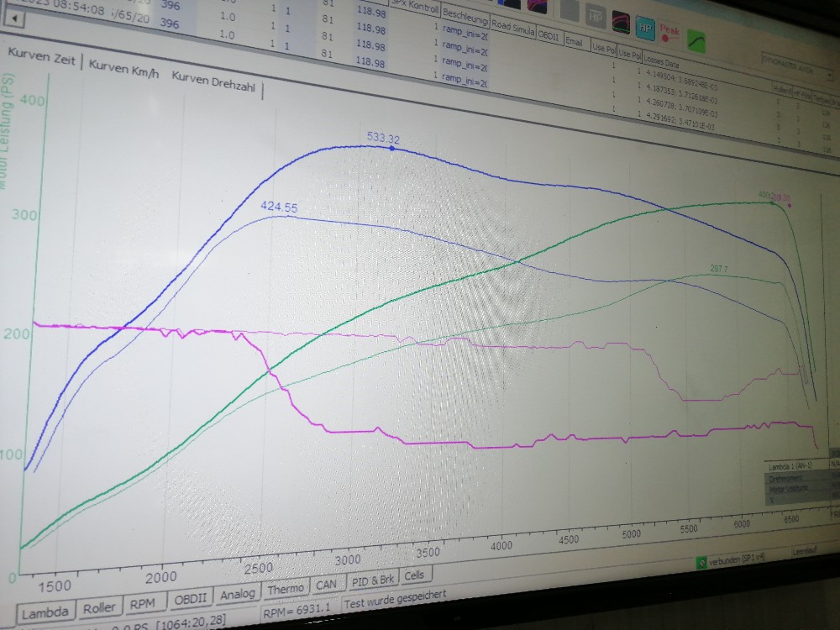Image resolution: width=840 pixels, height=630 pixels.
Task: Click the teal HP icon in the toolbar
Action: [645, 28]
